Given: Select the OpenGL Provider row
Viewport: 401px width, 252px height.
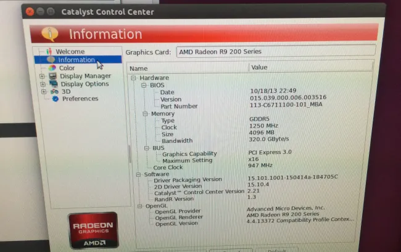Looking at the screenshot, I should 178,211.
